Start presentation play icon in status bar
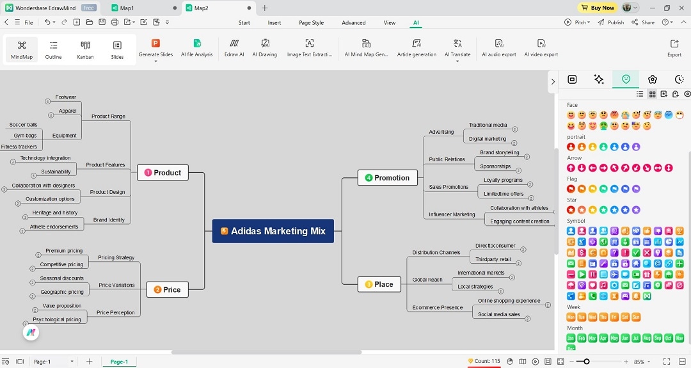 click(536, 362)
